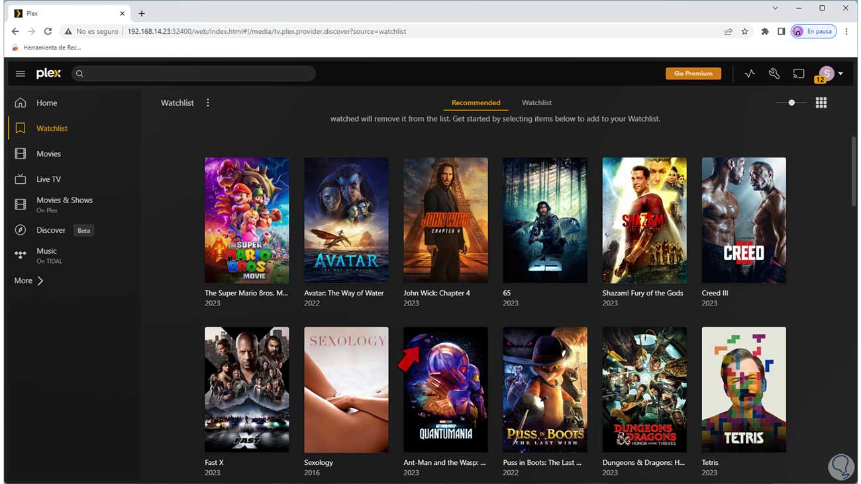
Task: Open the Creed III poster
Action: (x=744, y=220)
